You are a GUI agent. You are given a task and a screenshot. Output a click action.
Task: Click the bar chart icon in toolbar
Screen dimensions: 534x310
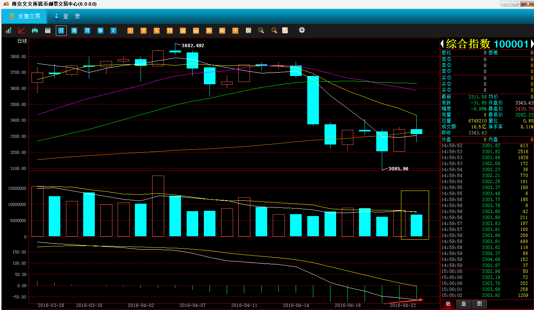coord(8,31)
